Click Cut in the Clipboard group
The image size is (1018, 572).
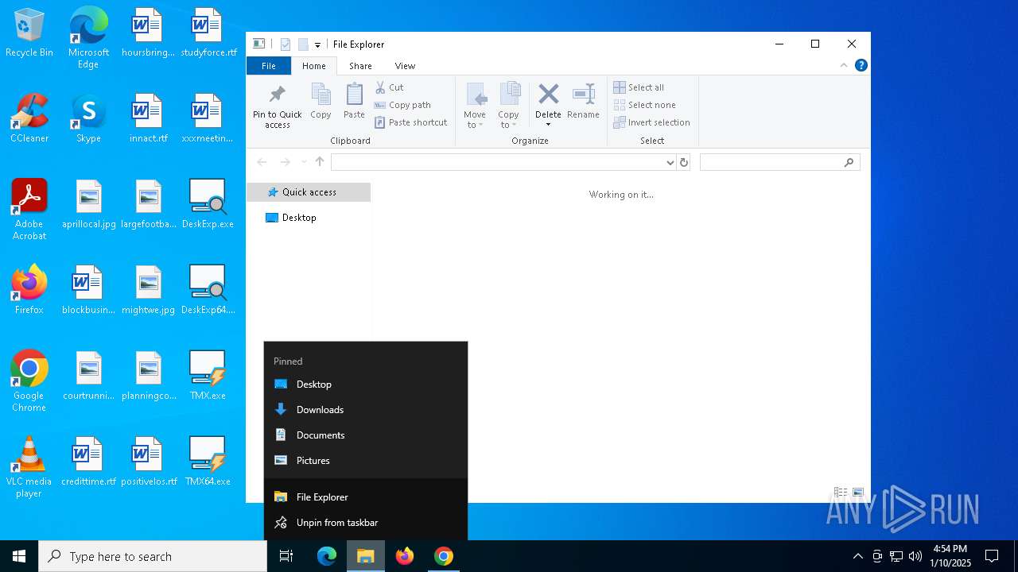click(389, 87)
